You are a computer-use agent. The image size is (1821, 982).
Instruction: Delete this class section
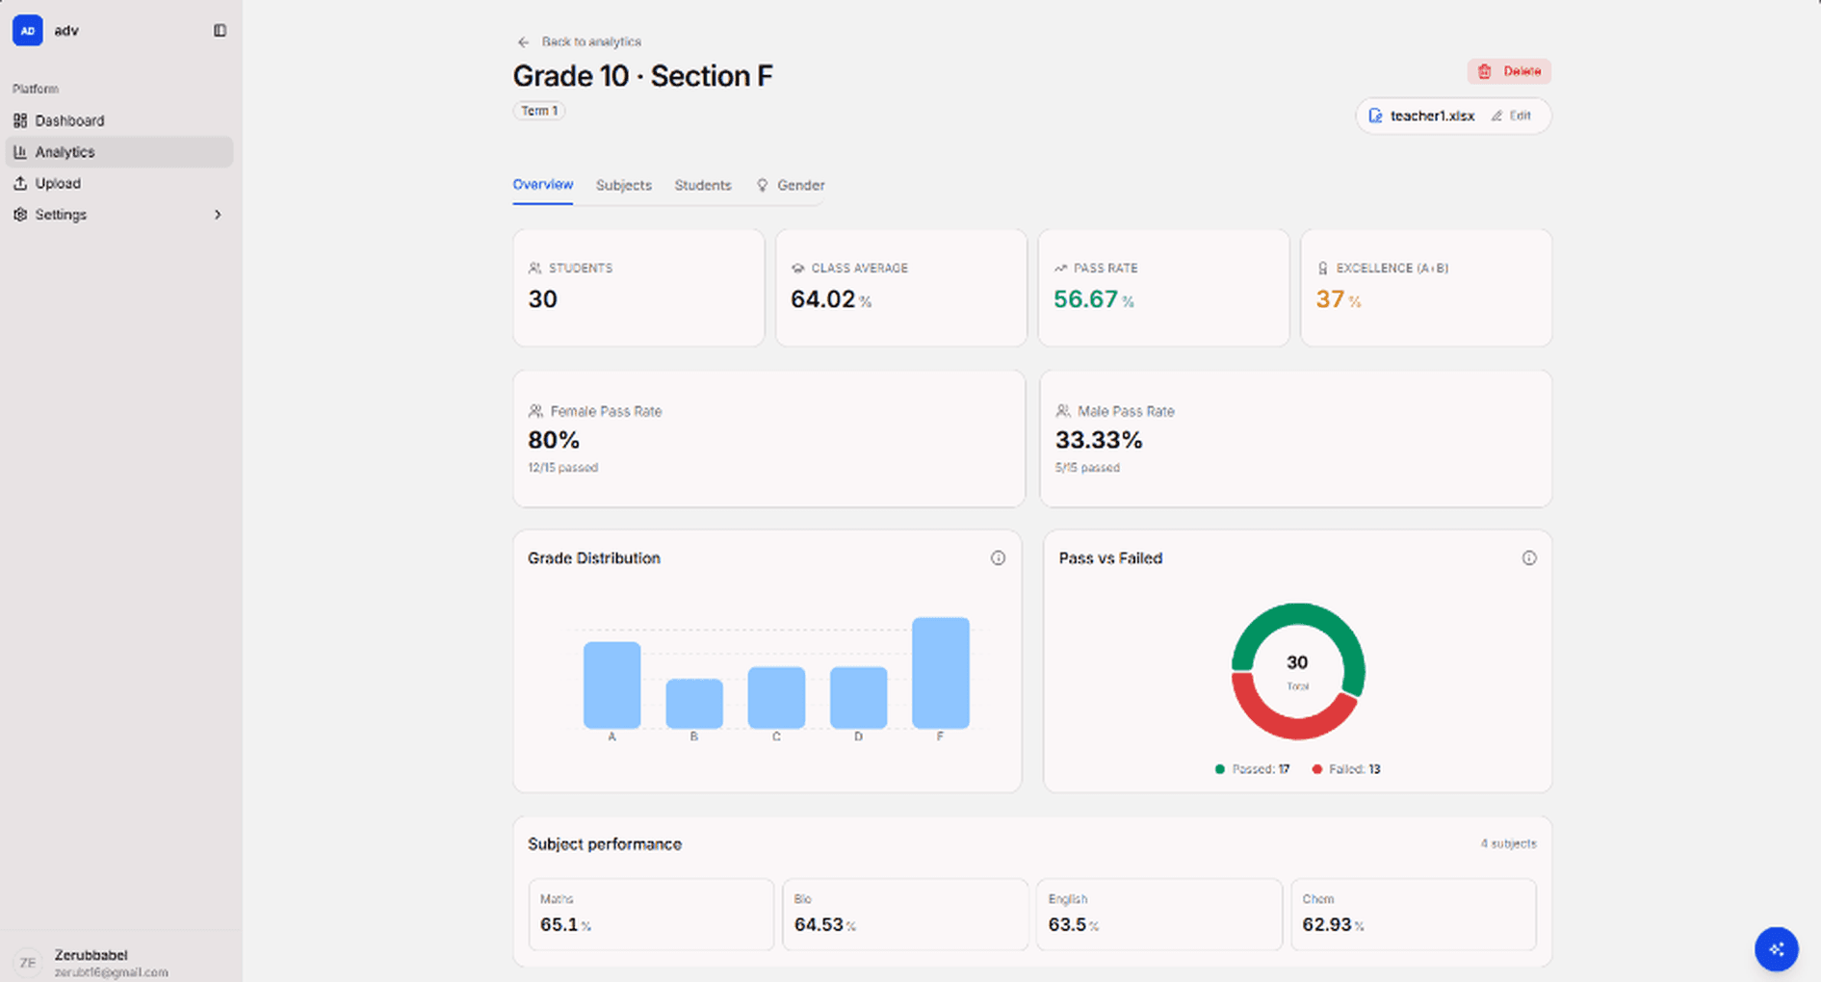click(x=1509, y=71)
